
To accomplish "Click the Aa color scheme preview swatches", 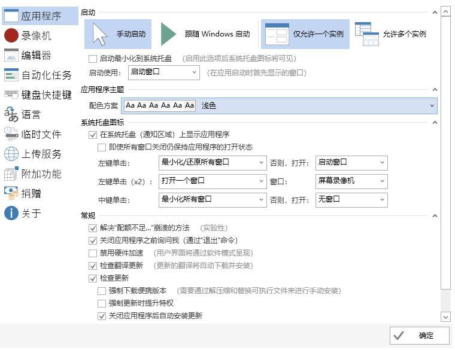I will (160, 106).
